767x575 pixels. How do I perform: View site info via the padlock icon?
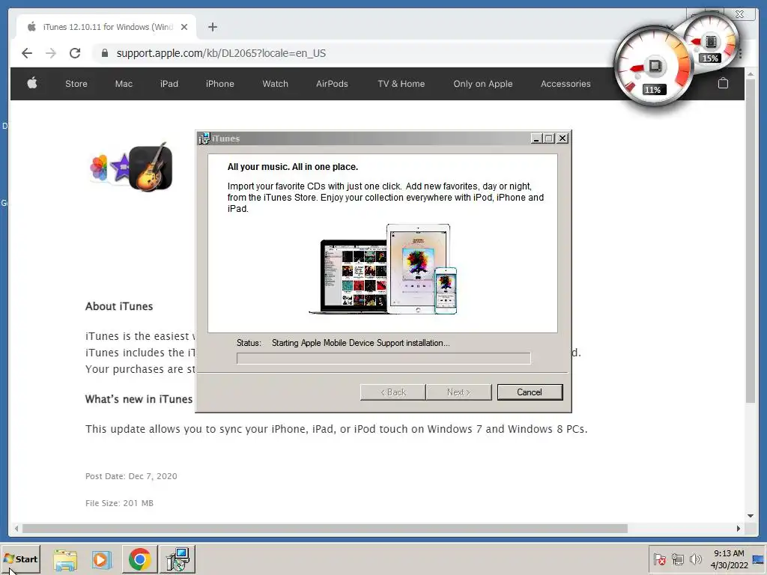point(105,53)
